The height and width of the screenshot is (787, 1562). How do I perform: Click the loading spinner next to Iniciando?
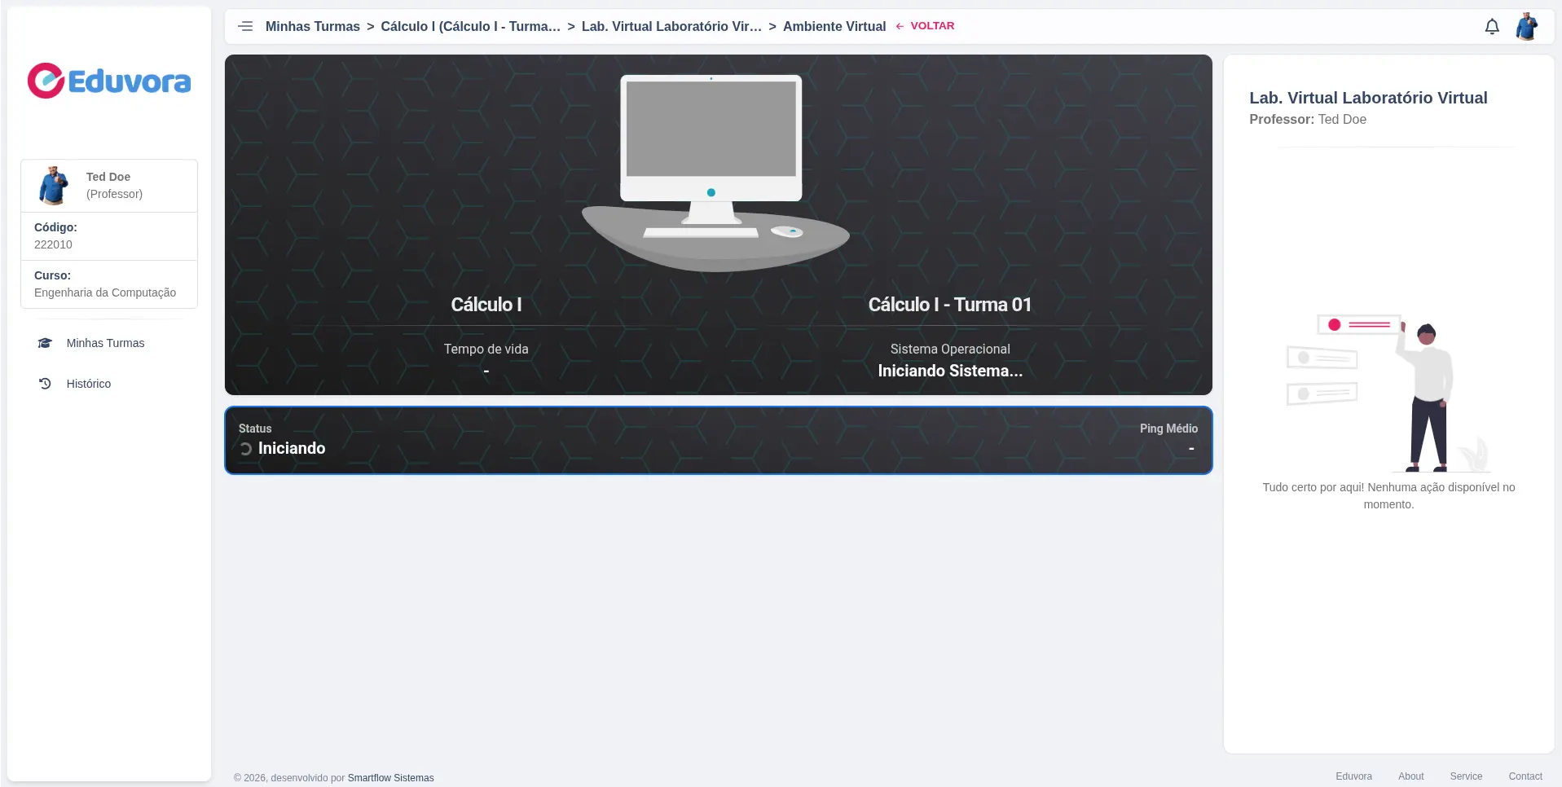tap(245, 449)
